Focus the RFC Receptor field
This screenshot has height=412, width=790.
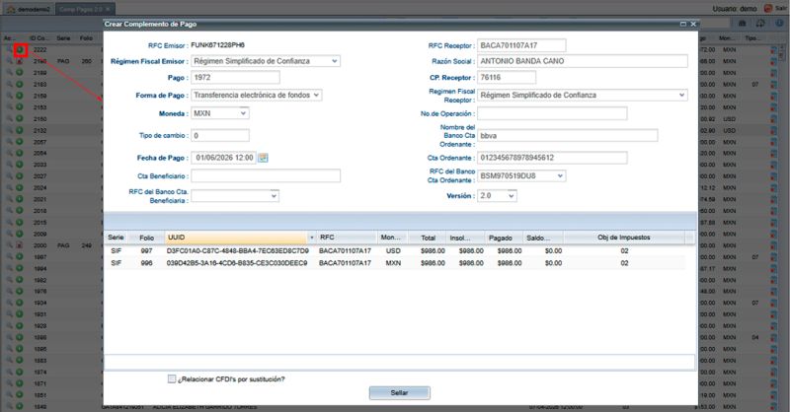point(521,45)
